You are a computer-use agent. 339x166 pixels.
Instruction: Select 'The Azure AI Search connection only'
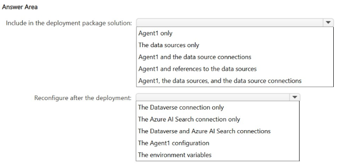[x=218, y=119]
